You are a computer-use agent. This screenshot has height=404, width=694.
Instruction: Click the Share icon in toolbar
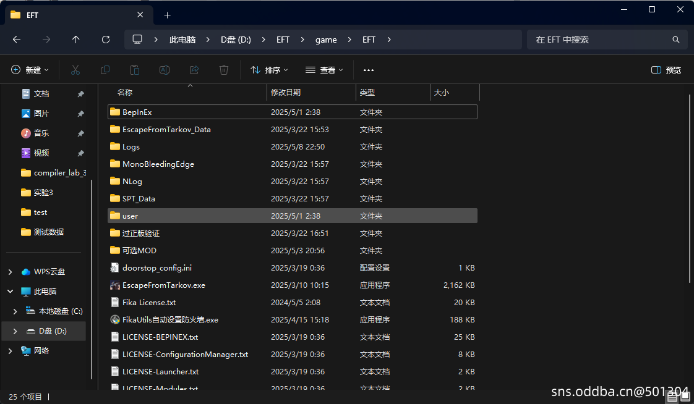[194, 70]
